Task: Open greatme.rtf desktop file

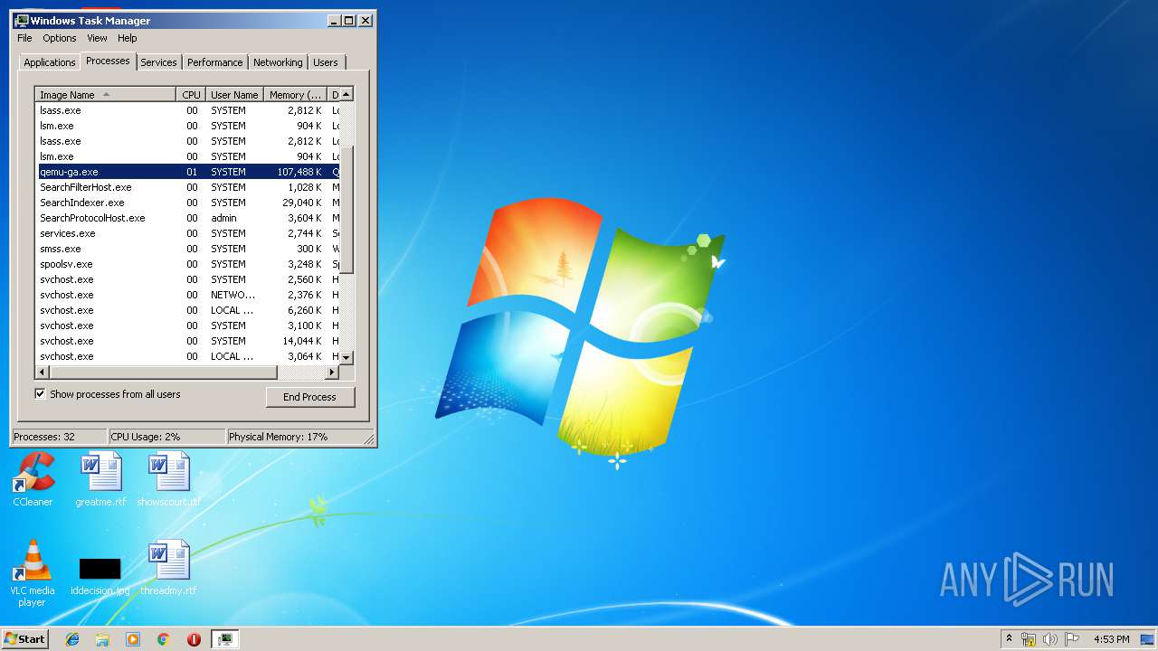Action: pos(100,478)
